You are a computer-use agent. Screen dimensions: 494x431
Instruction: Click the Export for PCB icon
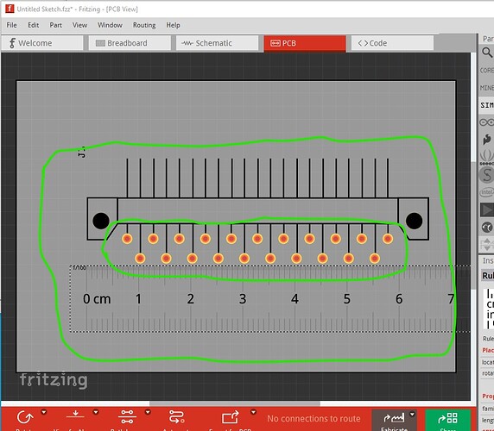coord(230,417)
